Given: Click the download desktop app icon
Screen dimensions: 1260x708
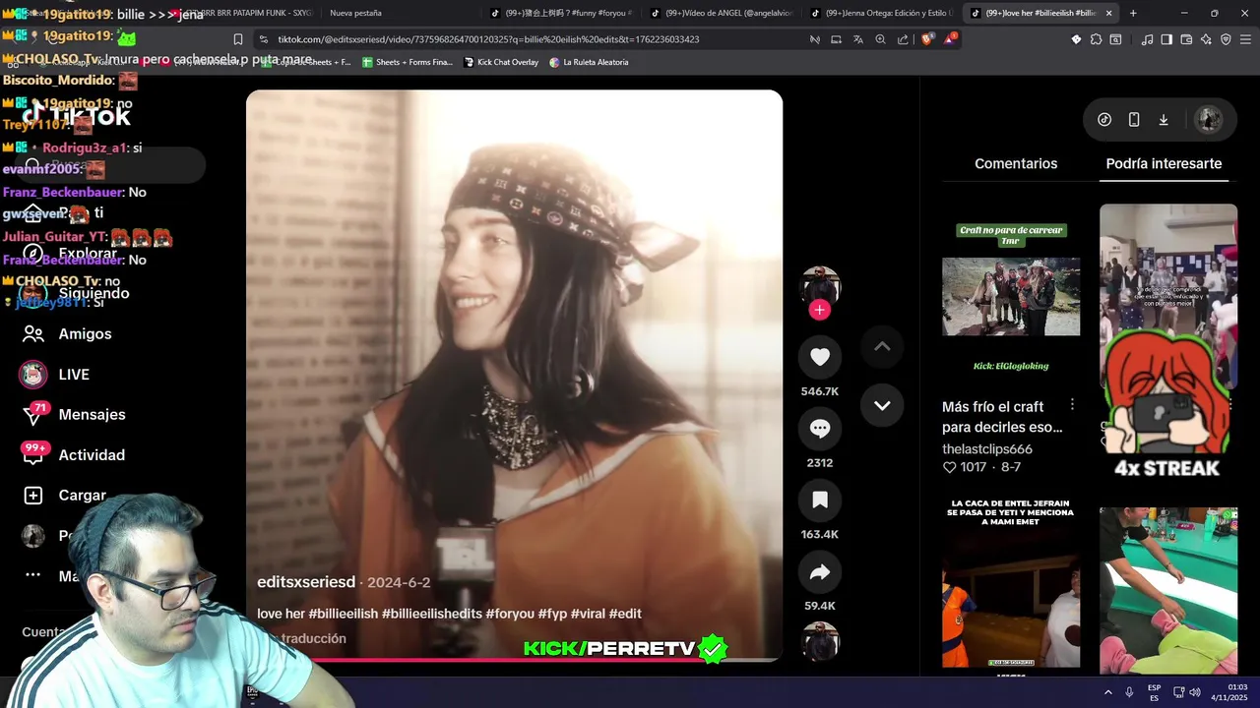Looking at the screenshot, I should tap(1164, 120).
